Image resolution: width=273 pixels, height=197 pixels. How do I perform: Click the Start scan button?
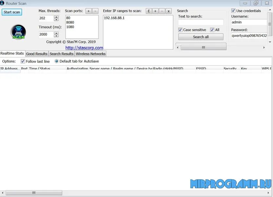click(x=12, y=12)
